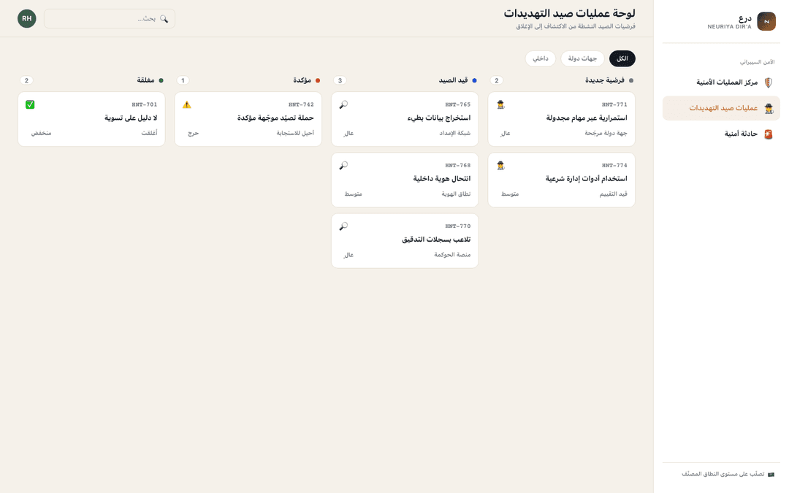Click the مغلقة column header
Image resolution: width=789 pixels, height=493 pixels.
(x=146, y=80)
